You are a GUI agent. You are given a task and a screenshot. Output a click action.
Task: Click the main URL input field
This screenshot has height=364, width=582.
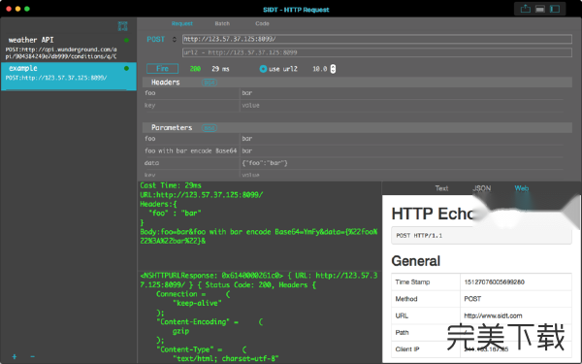(376, 39)
